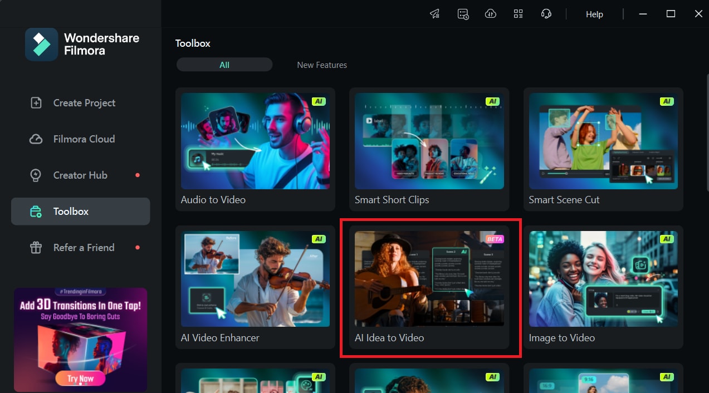
Task: Open the Creator Hub section
Action: 81,175
